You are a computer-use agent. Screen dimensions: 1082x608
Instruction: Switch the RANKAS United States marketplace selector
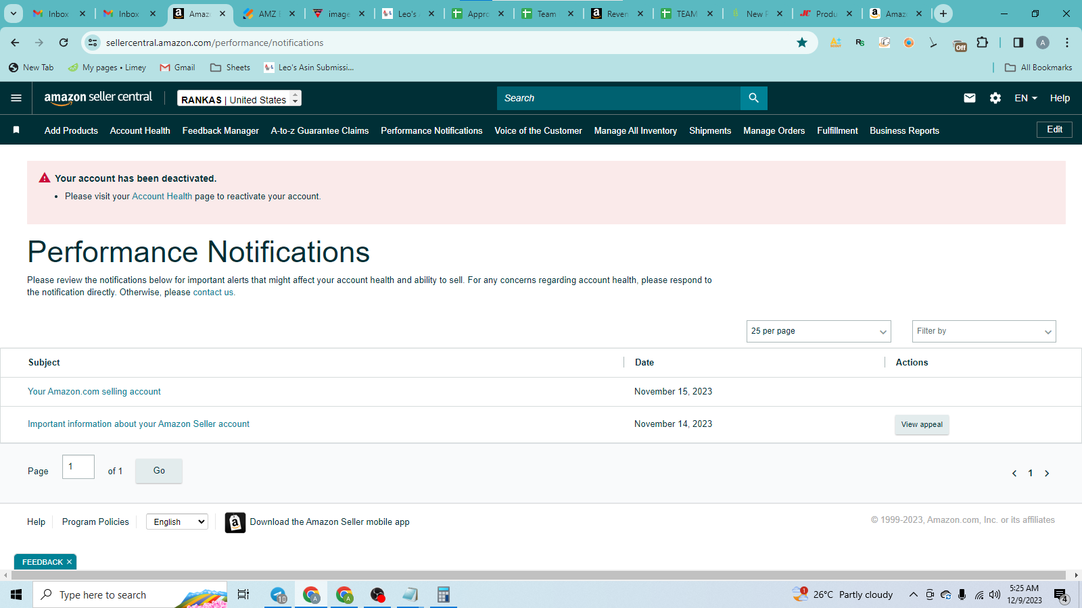[x=239, y=99]
